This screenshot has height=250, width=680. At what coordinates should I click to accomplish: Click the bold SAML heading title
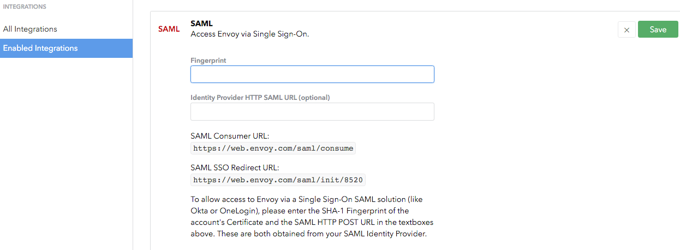[201, 23]
